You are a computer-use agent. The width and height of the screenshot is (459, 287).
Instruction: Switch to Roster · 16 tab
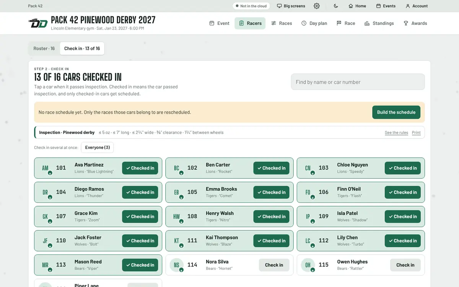44,49
